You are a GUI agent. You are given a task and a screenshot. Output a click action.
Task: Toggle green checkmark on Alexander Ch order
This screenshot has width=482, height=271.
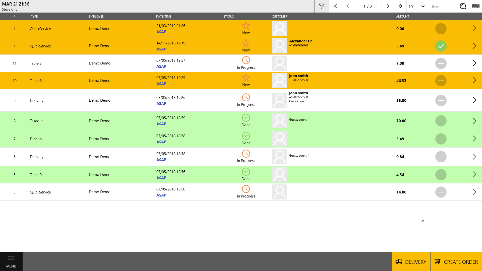[441, 46]
